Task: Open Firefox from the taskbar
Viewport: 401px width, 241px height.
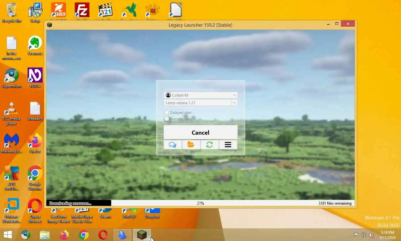Action: click(x=64, y=235)
